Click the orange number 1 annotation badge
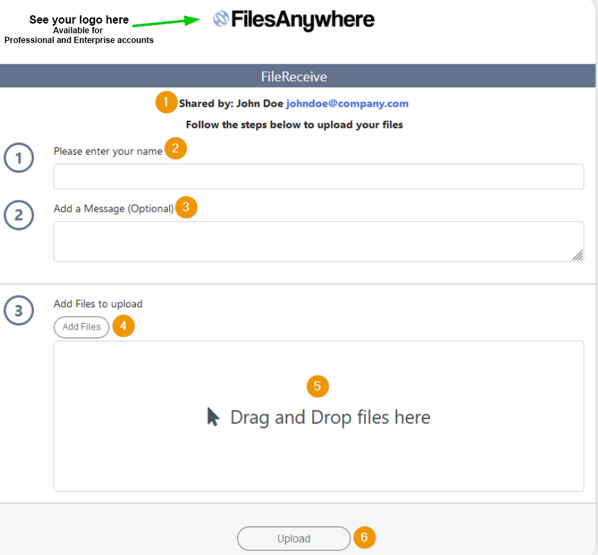598x555 pixels. (166, 102)
